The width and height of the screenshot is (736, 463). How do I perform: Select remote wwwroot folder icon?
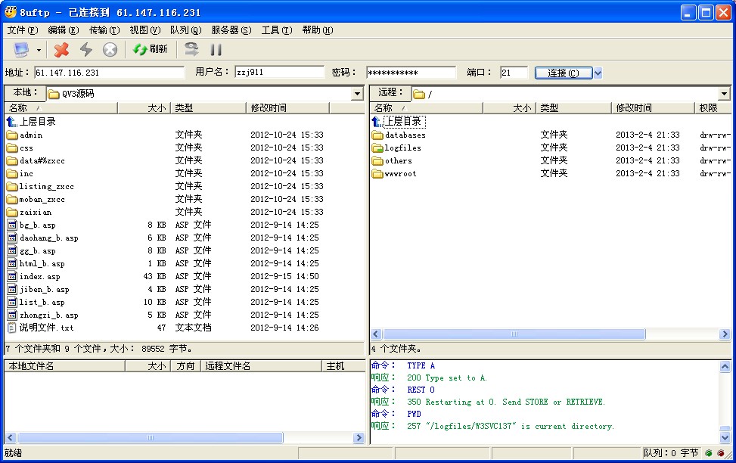click(377, 174)
